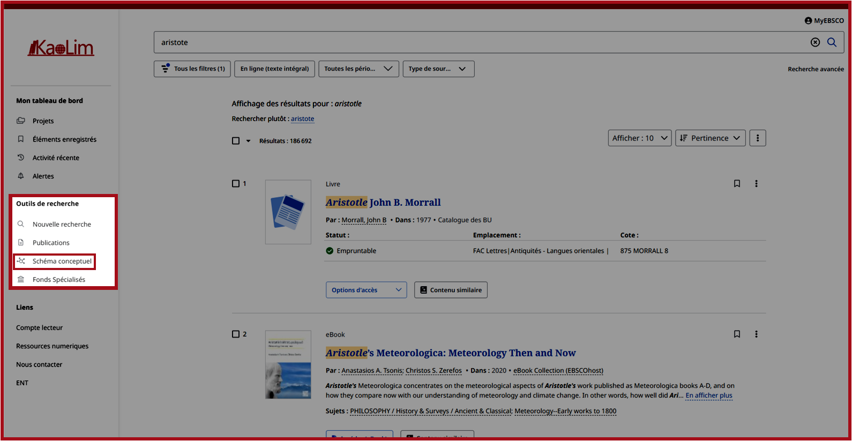This screenshot has height=441, width=852.
Task: Expand the Pertinence sort dropdown
Action: click(x=710, y=138)
